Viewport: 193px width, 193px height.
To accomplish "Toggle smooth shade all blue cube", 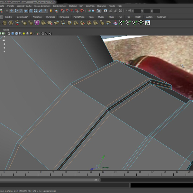I will point(13,33).
